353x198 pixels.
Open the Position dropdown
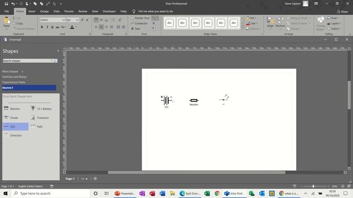280,23
